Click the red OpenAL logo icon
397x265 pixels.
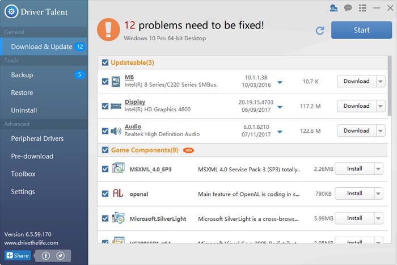point(118,194)
